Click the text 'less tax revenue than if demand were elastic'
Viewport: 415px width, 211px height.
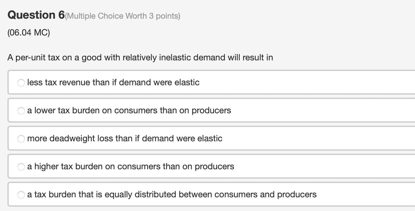click(113, 82)
